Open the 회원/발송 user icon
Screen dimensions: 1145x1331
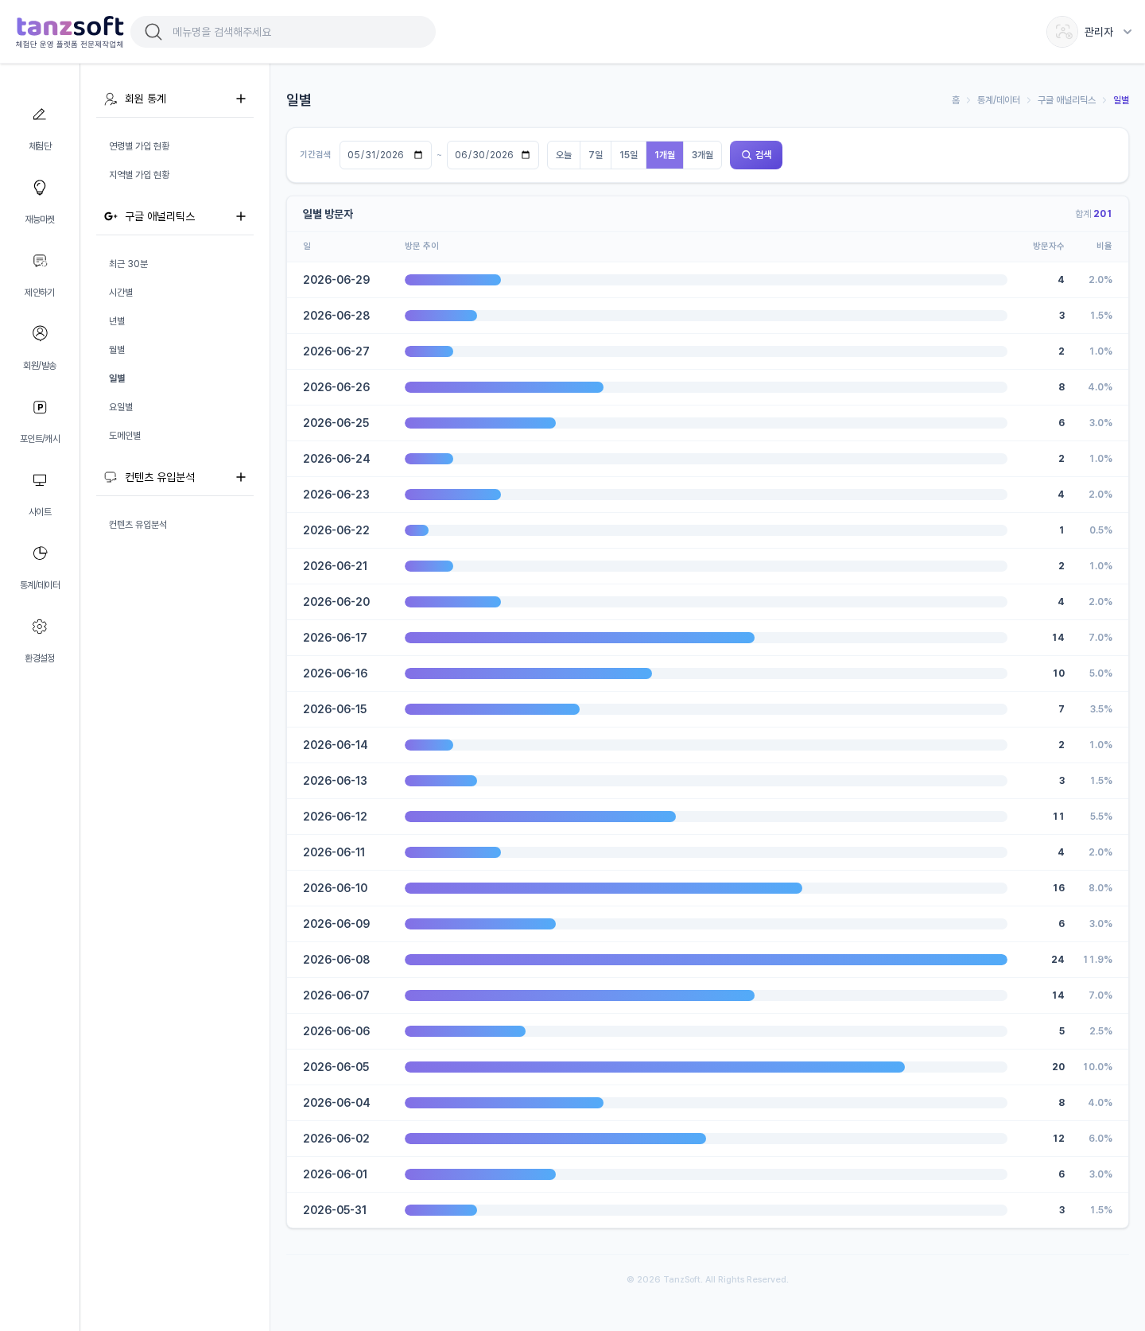pos(40,333)
